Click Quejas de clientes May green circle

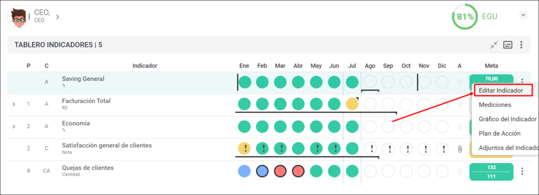click(x=316, y=171)
